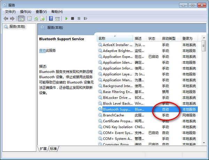
Task: Select the BranchCache service row
Action: click(x=114, y=115)
